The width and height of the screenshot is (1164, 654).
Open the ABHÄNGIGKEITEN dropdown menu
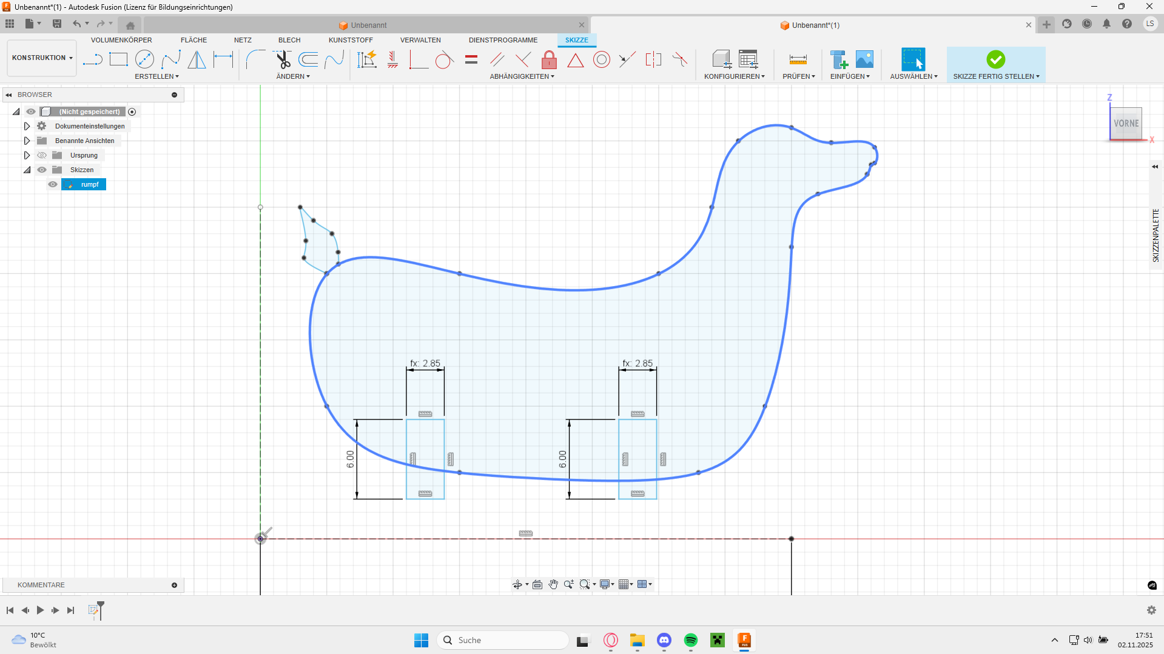pyautogui.click(x=522, y=76)
